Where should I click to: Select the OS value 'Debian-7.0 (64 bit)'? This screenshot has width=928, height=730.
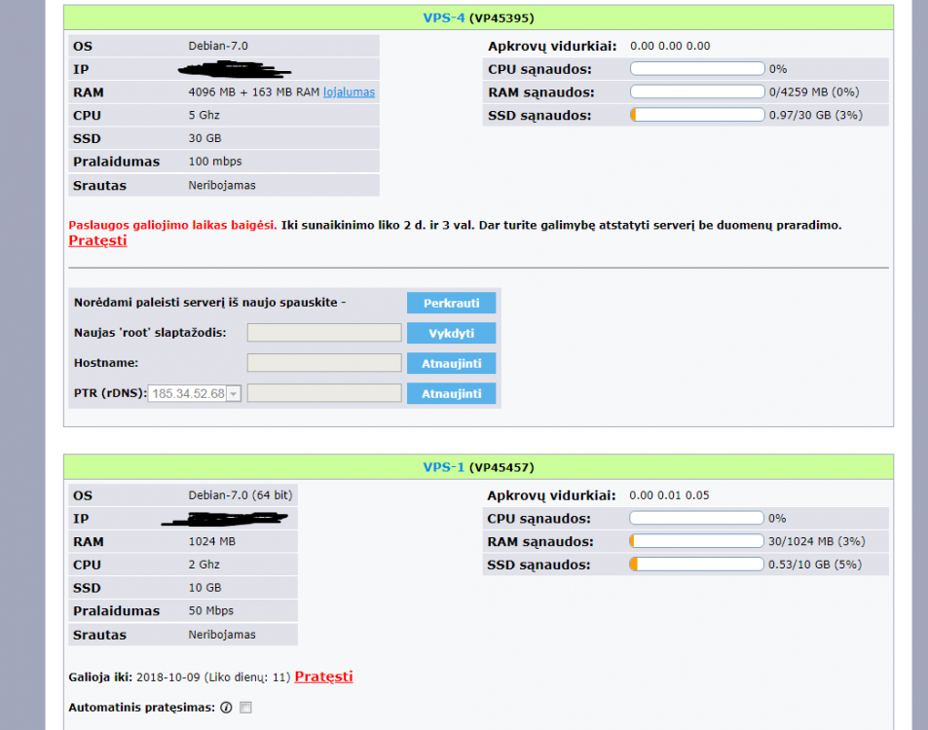click(x=241, y=495)
